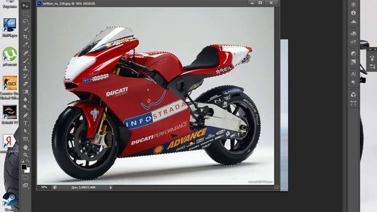Select the Clone Stamp tool

[25, 68]
